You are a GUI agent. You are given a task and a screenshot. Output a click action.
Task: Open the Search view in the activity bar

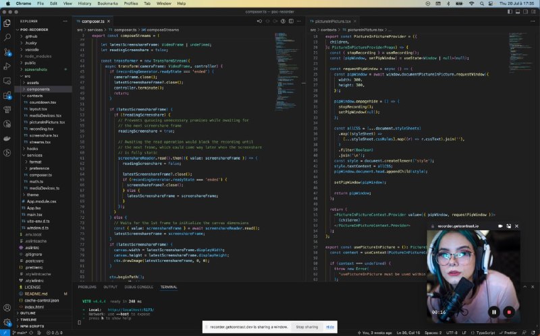coord(7,37)
